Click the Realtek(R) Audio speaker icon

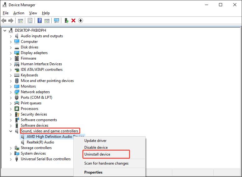[x=22, y=142]
